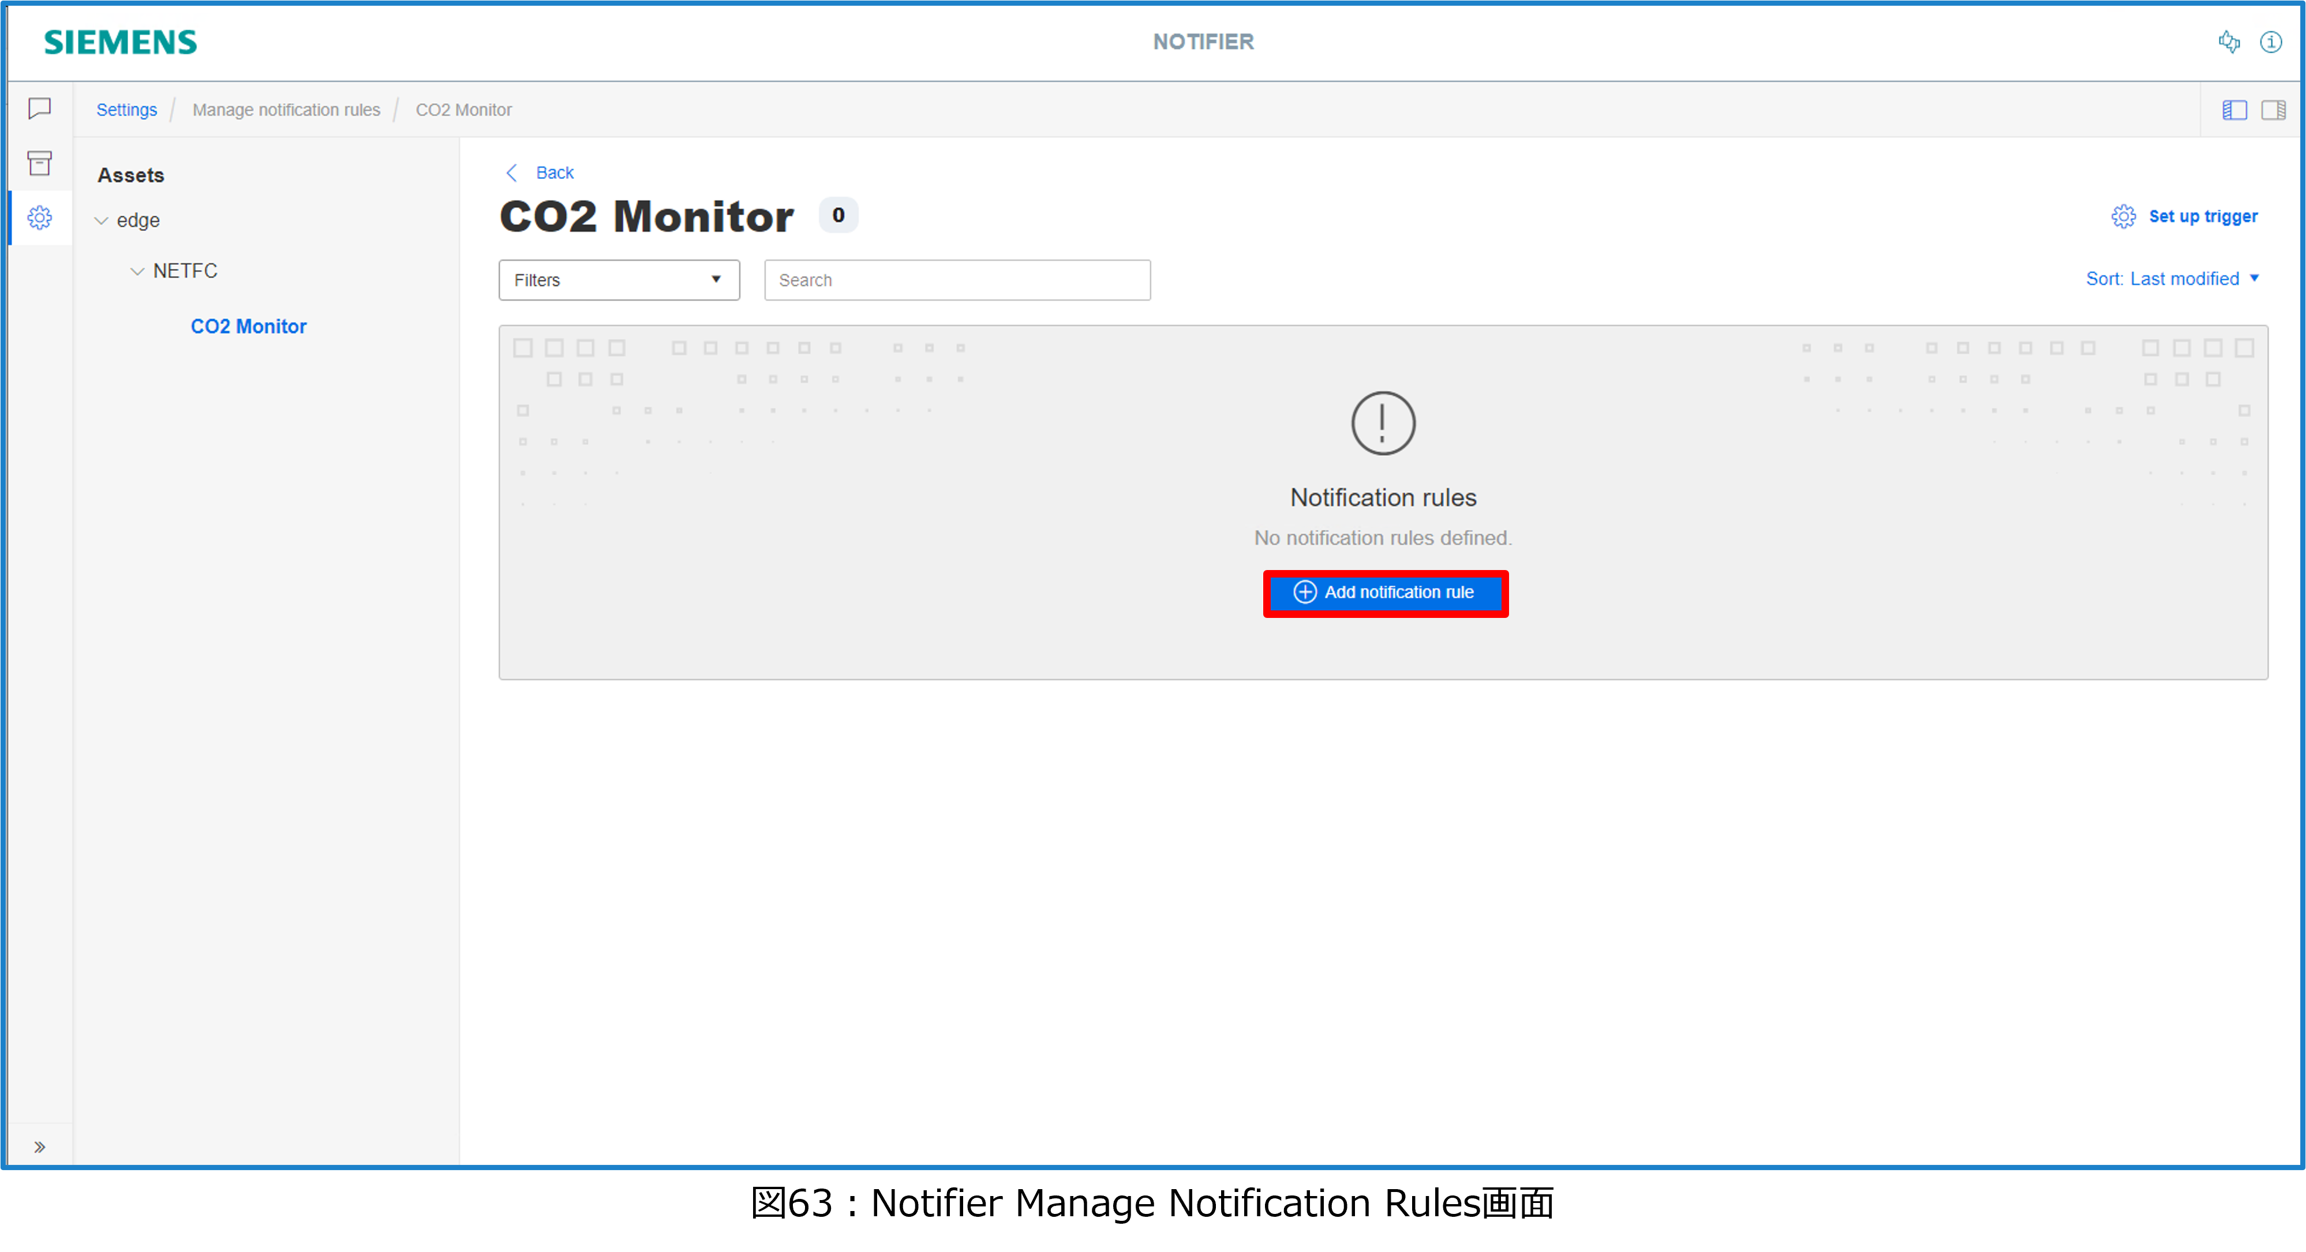
Task: Collapse the NETFC tree node
Action: 137,271
